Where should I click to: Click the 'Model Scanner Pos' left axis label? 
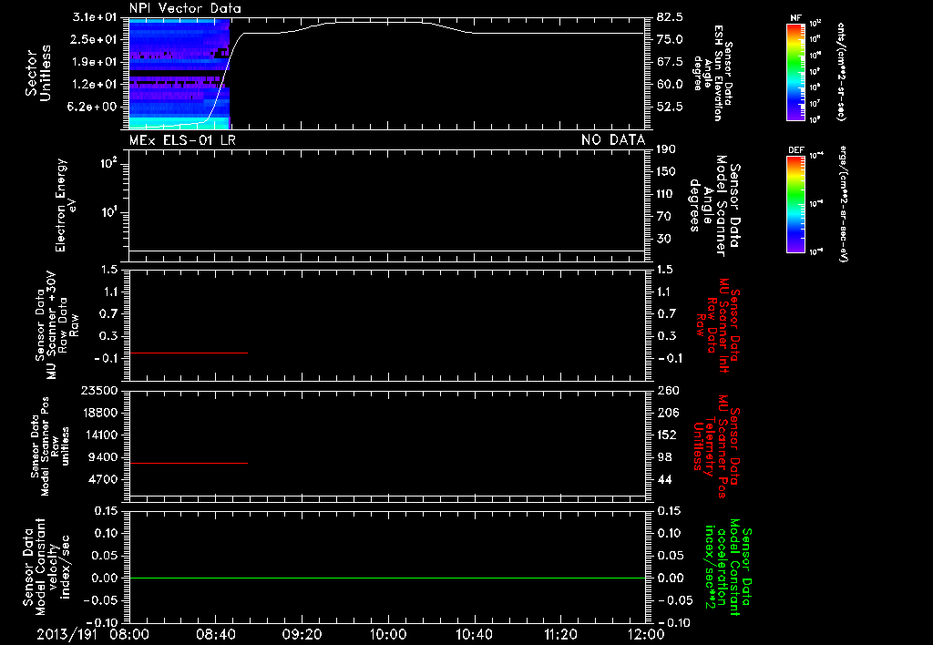tap(49, 446)
